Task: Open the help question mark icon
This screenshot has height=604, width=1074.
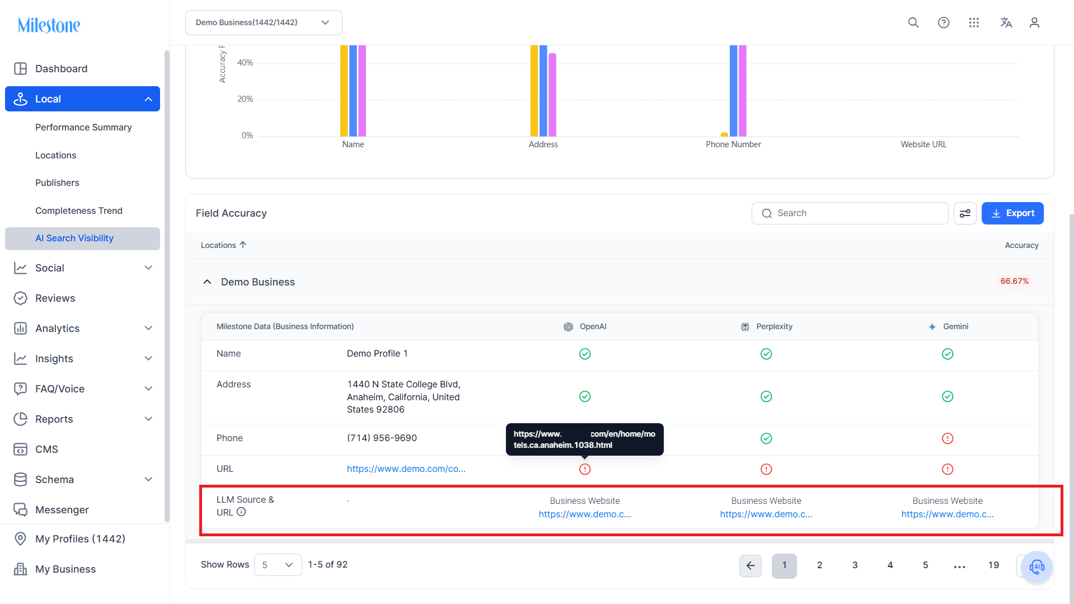Action: 944,22
